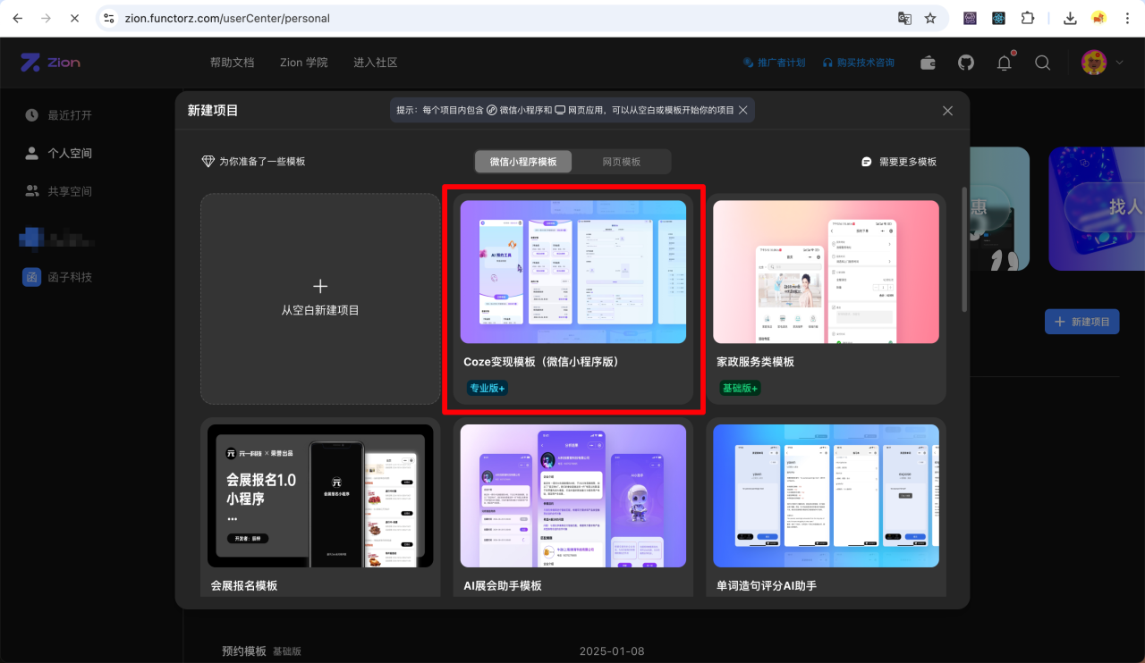Open 最近打开 in sidebar
1145x663 pixels.
[70, 115]
